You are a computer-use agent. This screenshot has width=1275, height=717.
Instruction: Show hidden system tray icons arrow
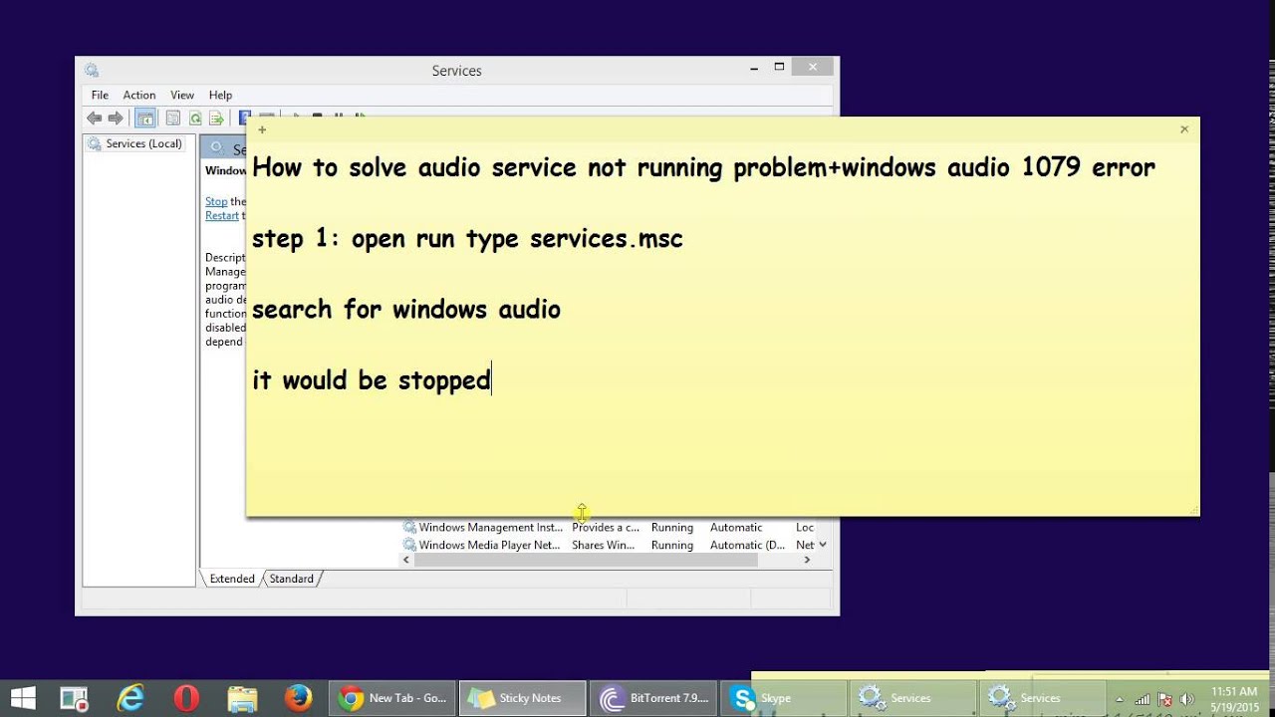pos(1120,699)
